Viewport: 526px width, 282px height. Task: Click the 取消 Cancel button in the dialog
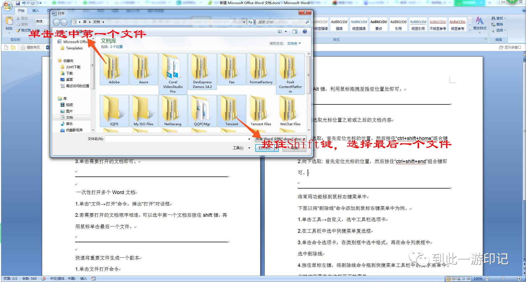[x=294, y=148]
